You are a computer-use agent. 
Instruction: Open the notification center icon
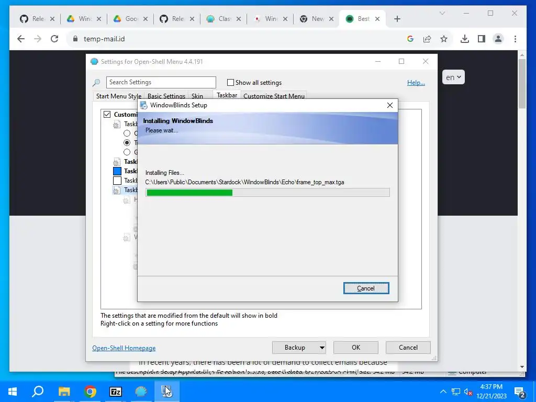520,392
